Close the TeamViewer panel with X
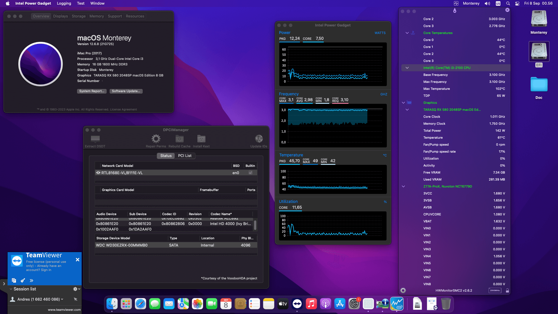 pos(78,260)
